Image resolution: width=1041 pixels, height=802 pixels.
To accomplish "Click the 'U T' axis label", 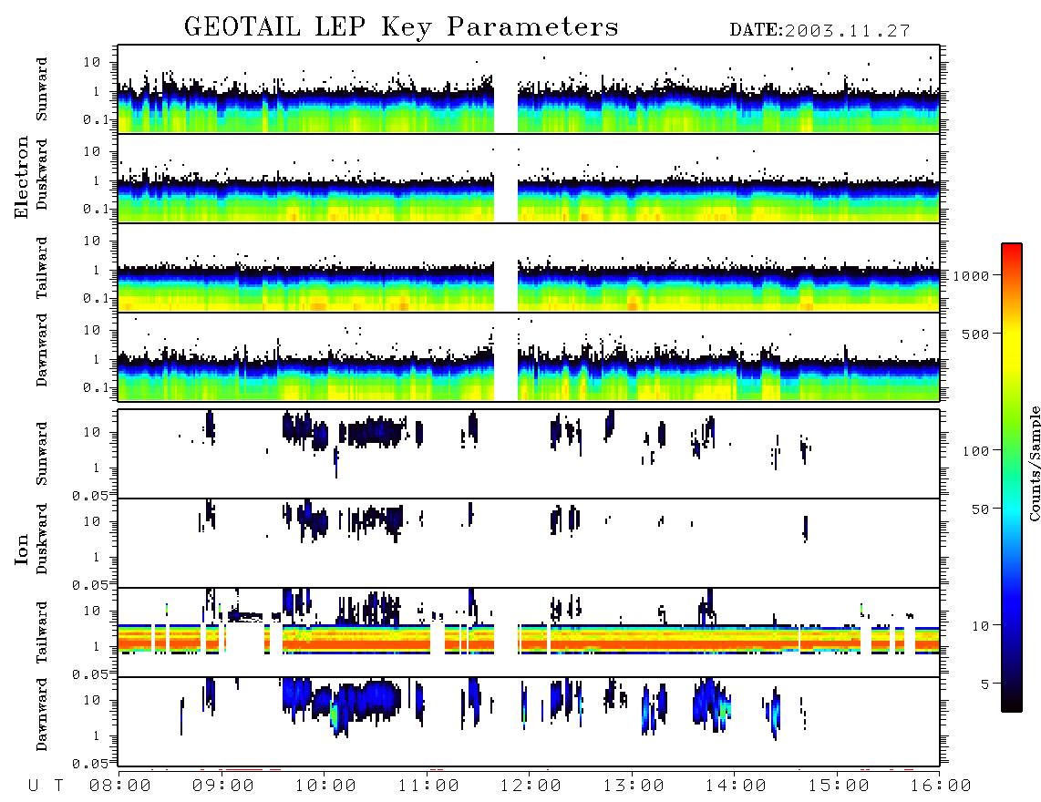I will [46, 786].
